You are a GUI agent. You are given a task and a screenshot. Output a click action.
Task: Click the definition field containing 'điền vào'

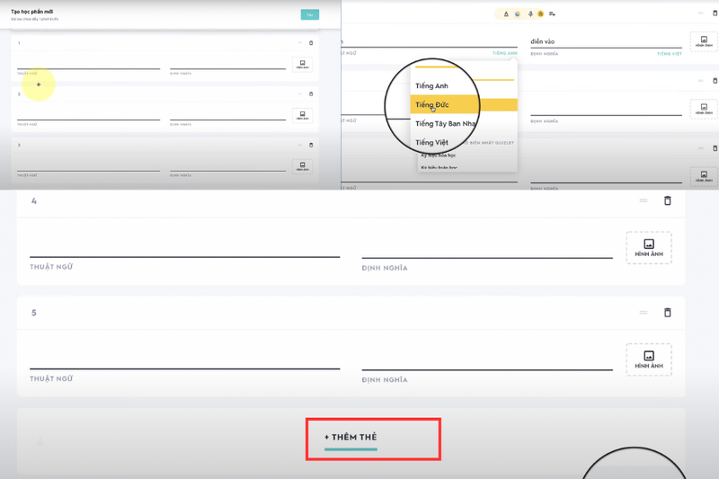(x=606, y=41)
